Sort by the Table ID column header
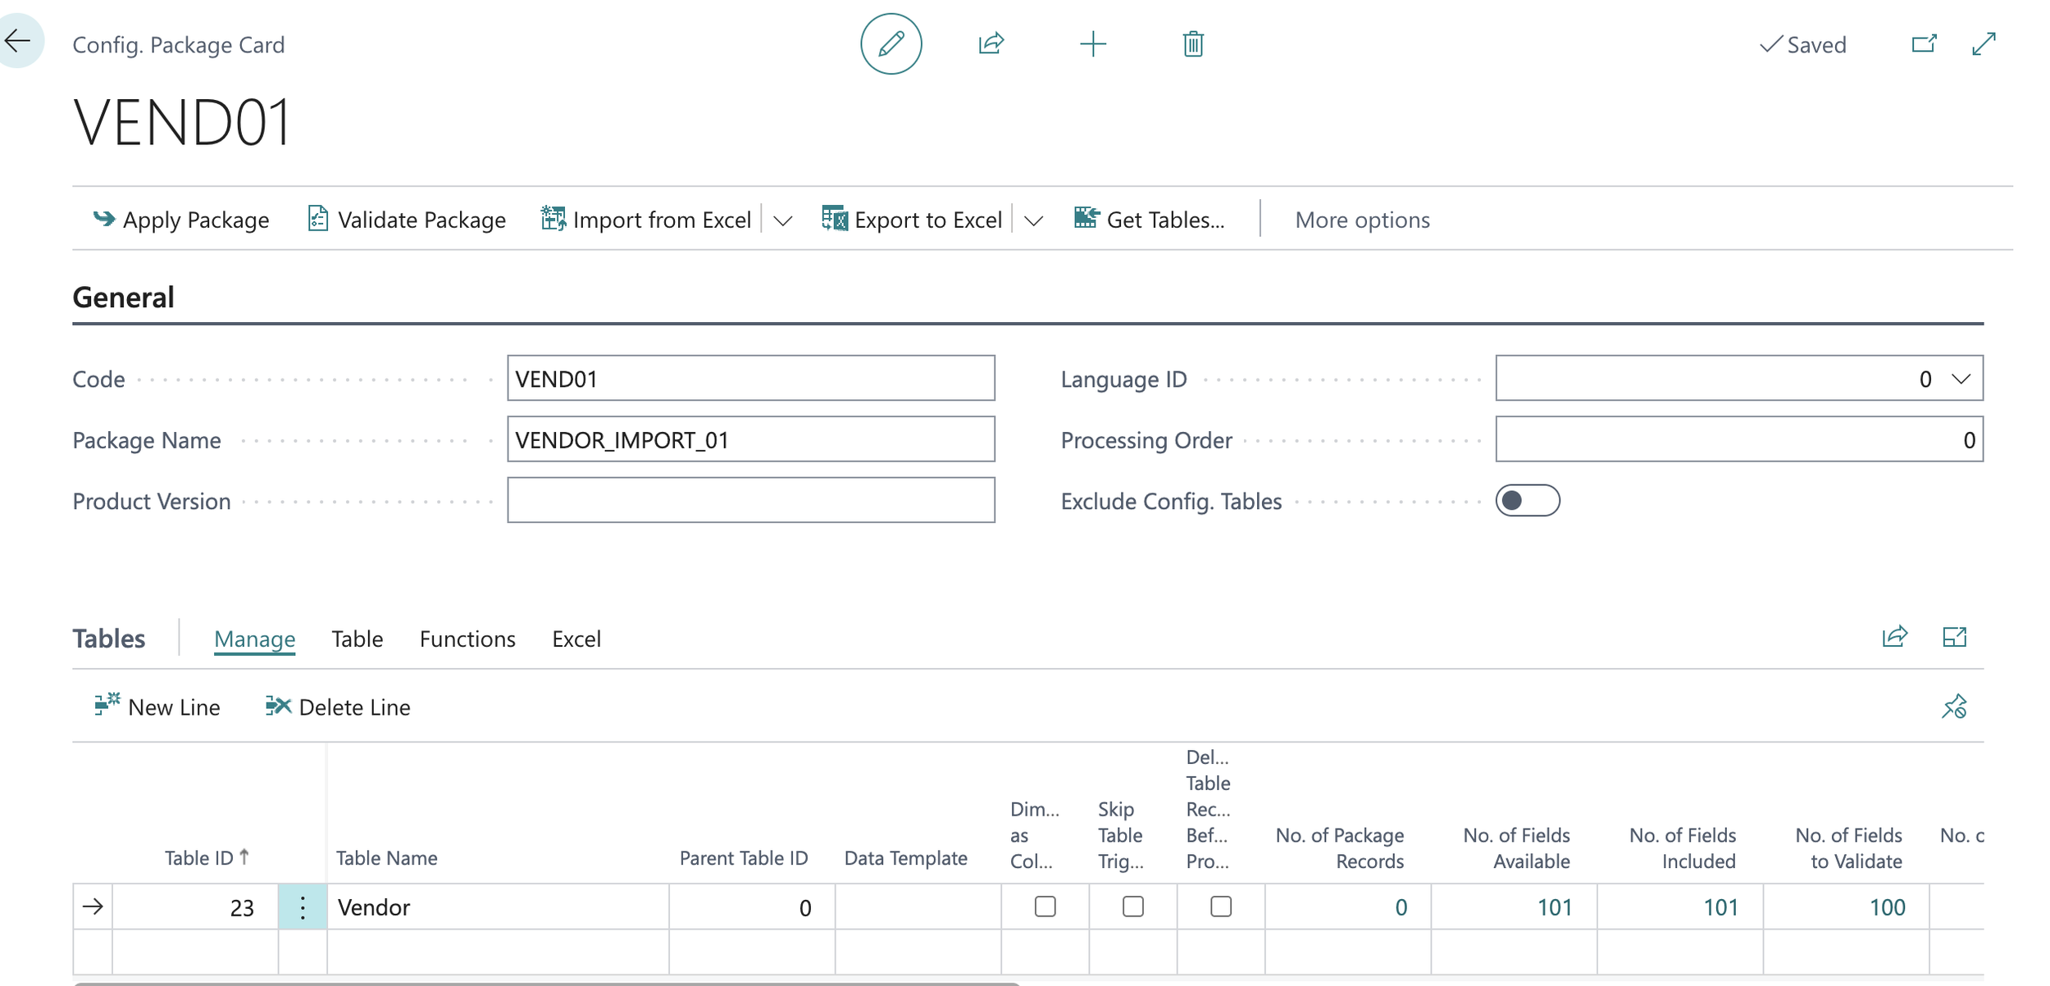This screenshot has width=2050, height=986. click(207, 857)
